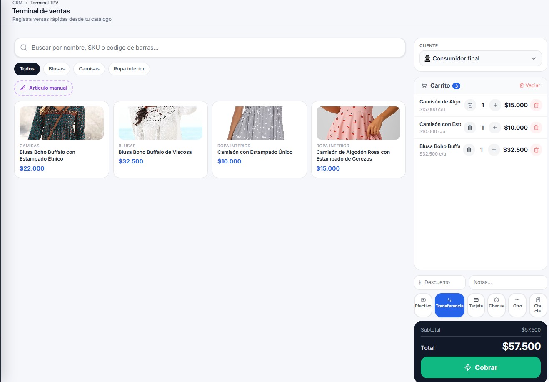Click the $15.000 price on the Cerezos card
The image size is (549, 382).
coord(328,168)
